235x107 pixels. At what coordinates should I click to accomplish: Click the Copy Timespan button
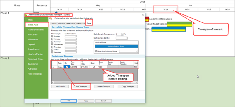[x=128, y=87]
